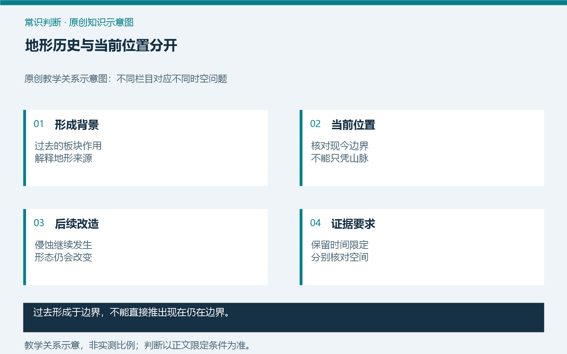Click the number 03 on the third card
This screenshot has height=354, width=567.
(x=39, y=223)
